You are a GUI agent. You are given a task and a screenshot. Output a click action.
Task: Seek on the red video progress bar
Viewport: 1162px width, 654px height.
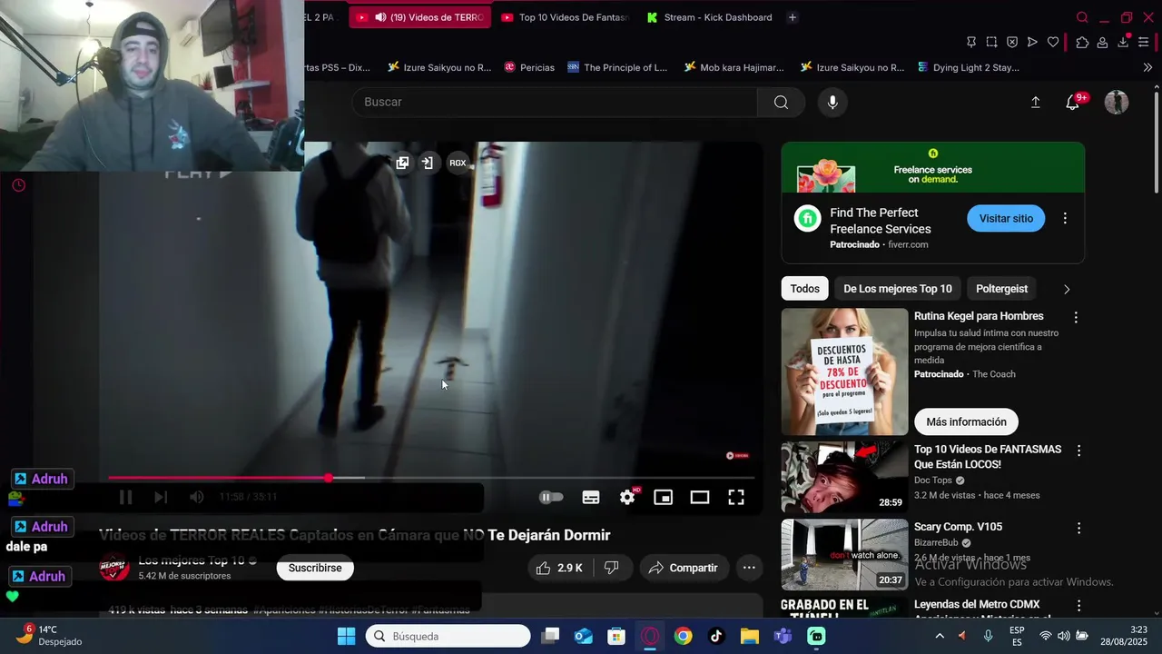(x=431, y=478)
